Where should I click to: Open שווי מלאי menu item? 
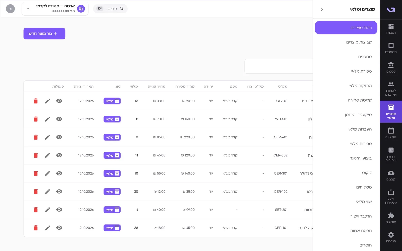click(346, 202)
